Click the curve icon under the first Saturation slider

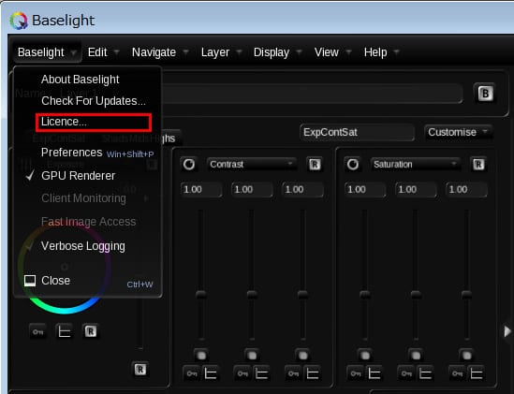[x=374, y=373]
